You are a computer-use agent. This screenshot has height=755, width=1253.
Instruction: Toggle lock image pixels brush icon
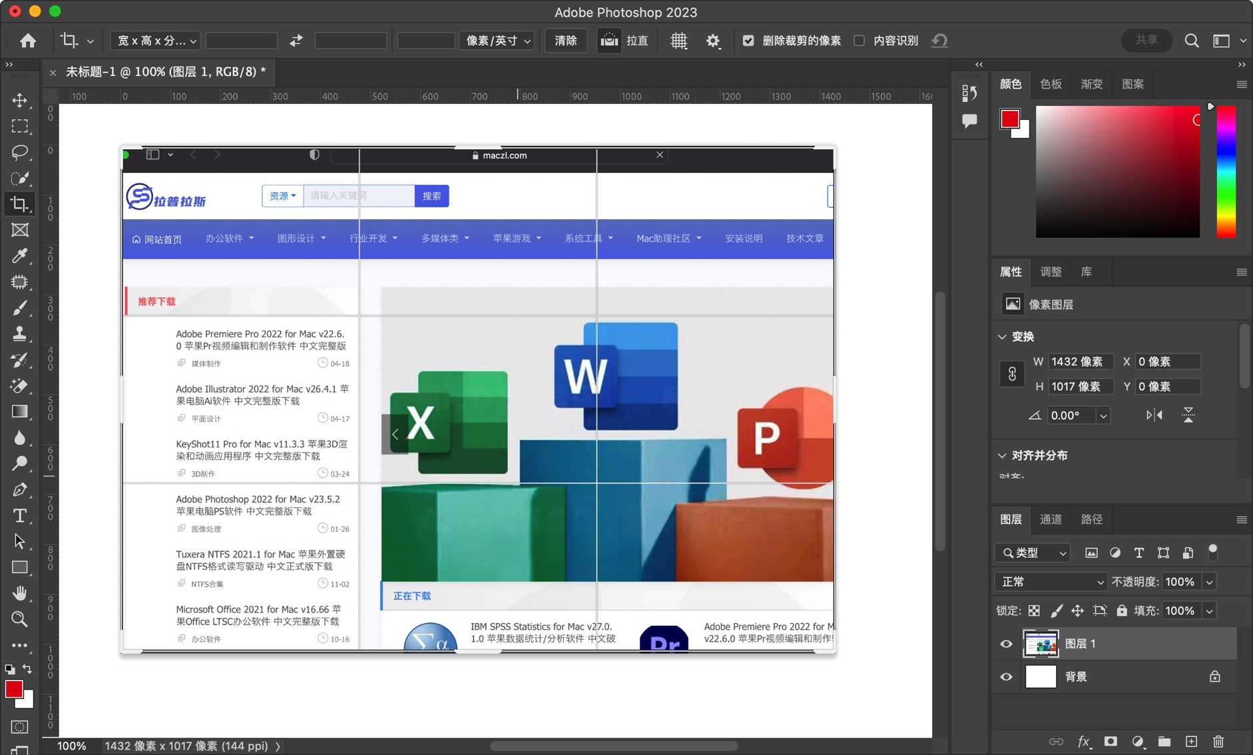pyautogui.click(x=1056, y=611)
